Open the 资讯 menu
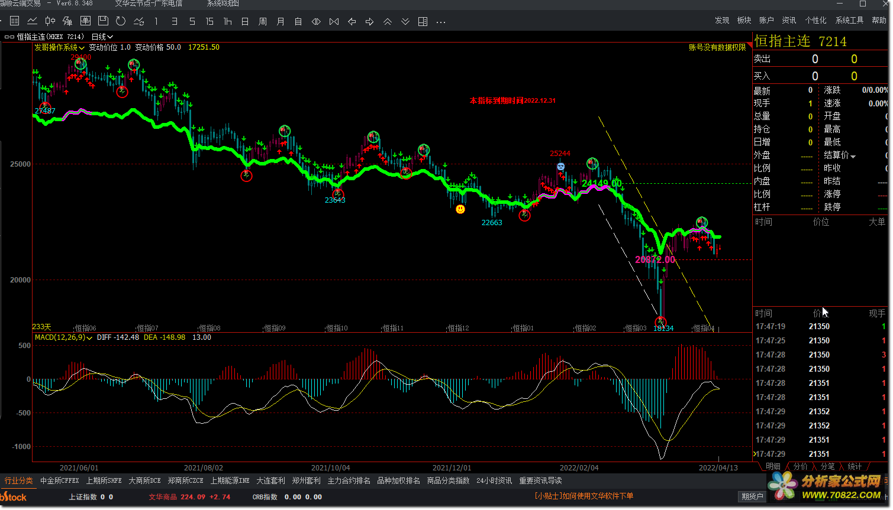 (789, 20)
